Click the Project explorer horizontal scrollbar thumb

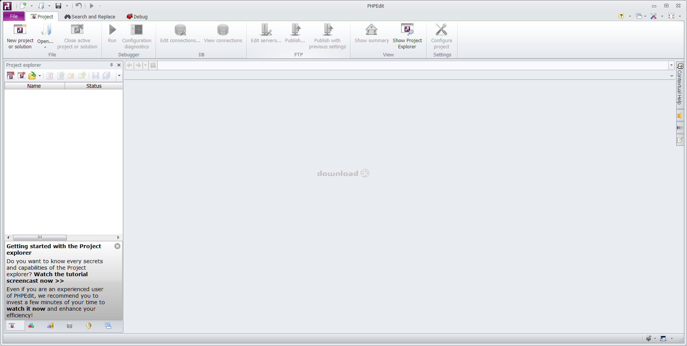pyautogui.click(x=40, y=237)
